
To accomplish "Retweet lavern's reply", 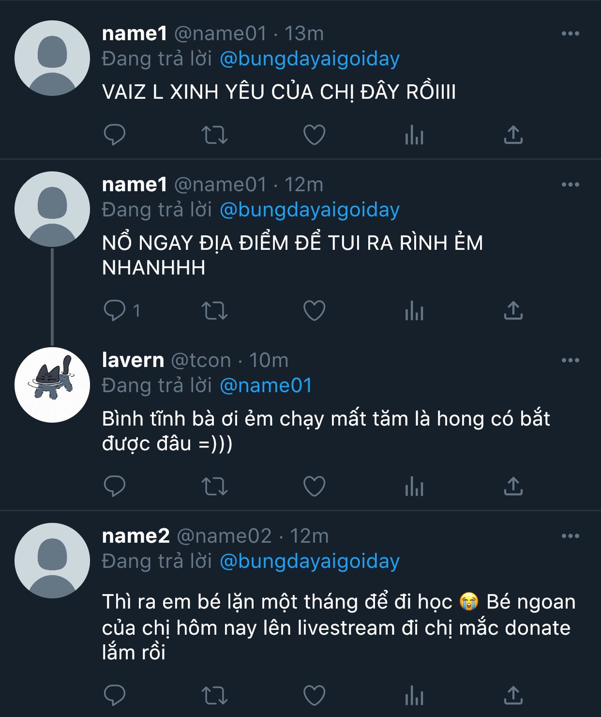I will pos(214,487).
